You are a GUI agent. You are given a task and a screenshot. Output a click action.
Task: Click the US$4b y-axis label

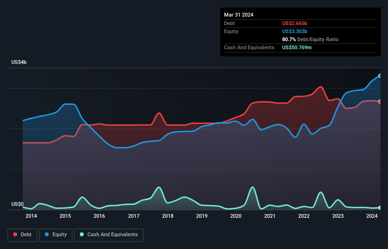(x=19, y=62)
